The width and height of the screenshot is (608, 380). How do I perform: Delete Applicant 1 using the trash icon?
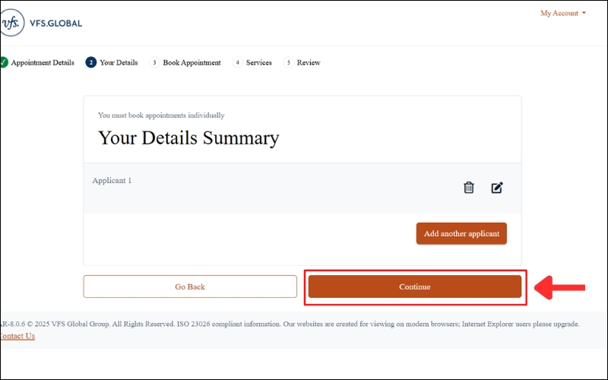(x=469, y=188)
